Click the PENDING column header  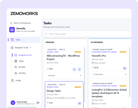[x=50, y=42]
